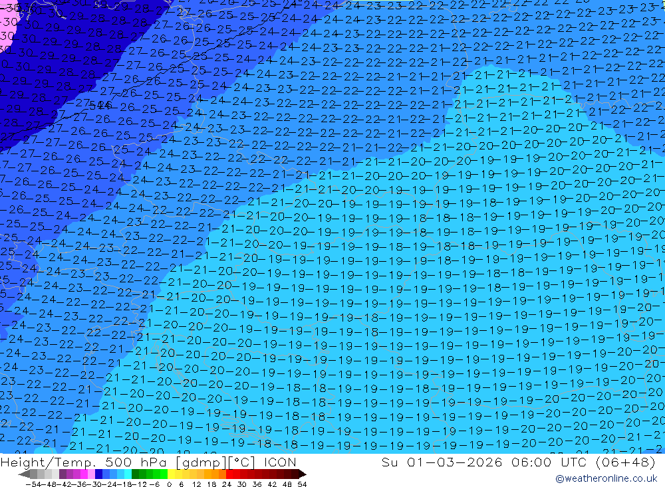Image resolution: width=665 pixels, height=487 pixels.
Task: Click the legend label 54 at the scale's right end
Action: coord(302,484)
